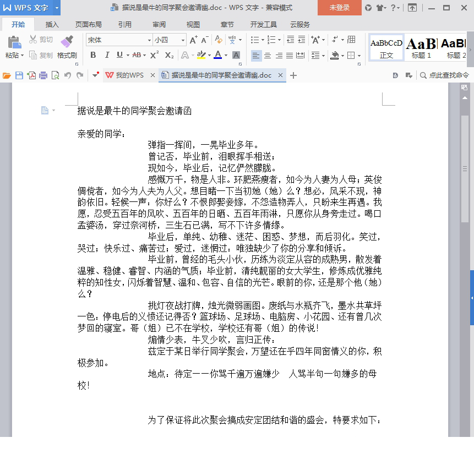
Task: Open the font settings dialog launcher
Action: coord(241,64)
